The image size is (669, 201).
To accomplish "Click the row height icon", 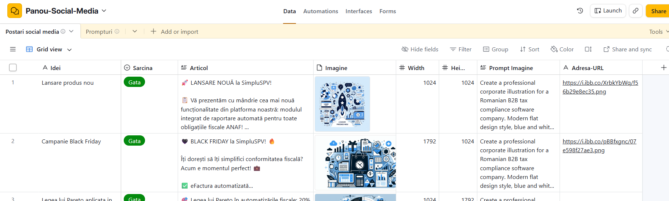I will (588, 49).
